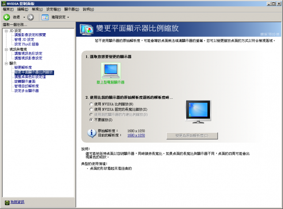Open 調整視訊色彩設定 in the tree
283x209 pixels.
tap(28, 54)
